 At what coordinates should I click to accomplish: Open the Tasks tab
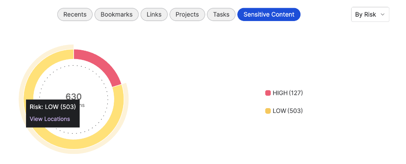221,15
